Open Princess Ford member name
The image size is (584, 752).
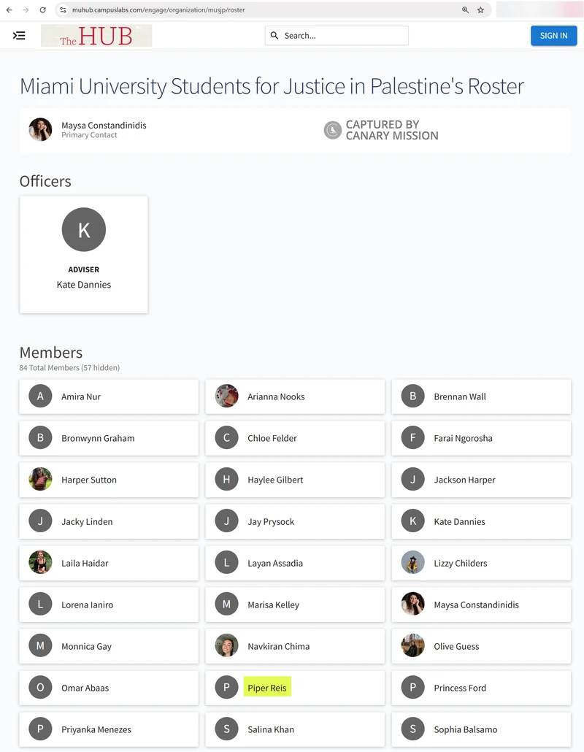pos(460,688)
